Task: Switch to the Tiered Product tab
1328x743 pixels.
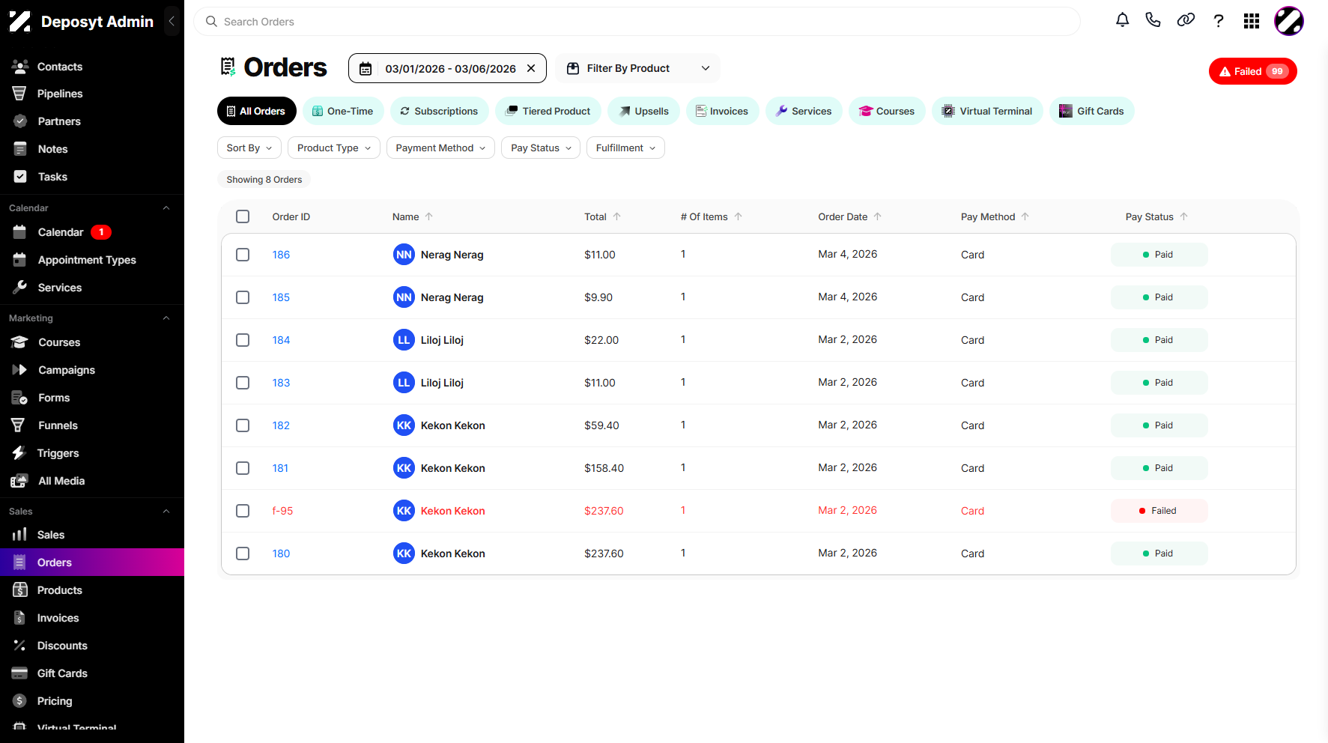Action: [548, 111]
